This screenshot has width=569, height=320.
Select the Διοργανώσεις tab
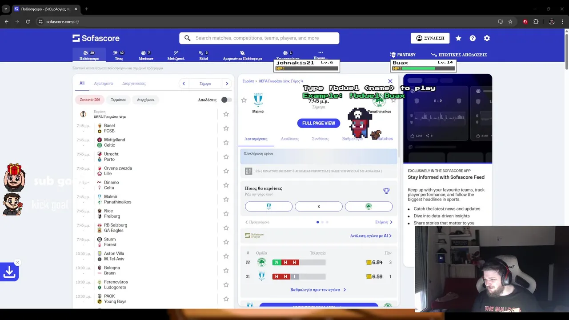coord(134,84)
